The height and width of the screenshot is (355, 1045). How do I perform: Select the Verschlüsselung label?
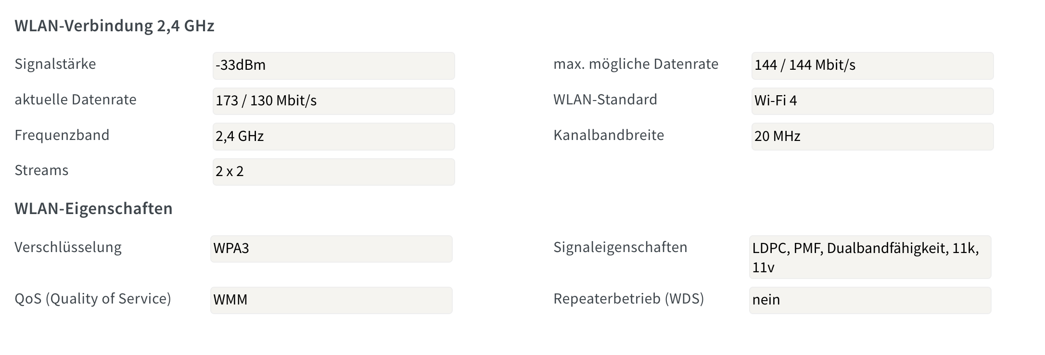69,247
